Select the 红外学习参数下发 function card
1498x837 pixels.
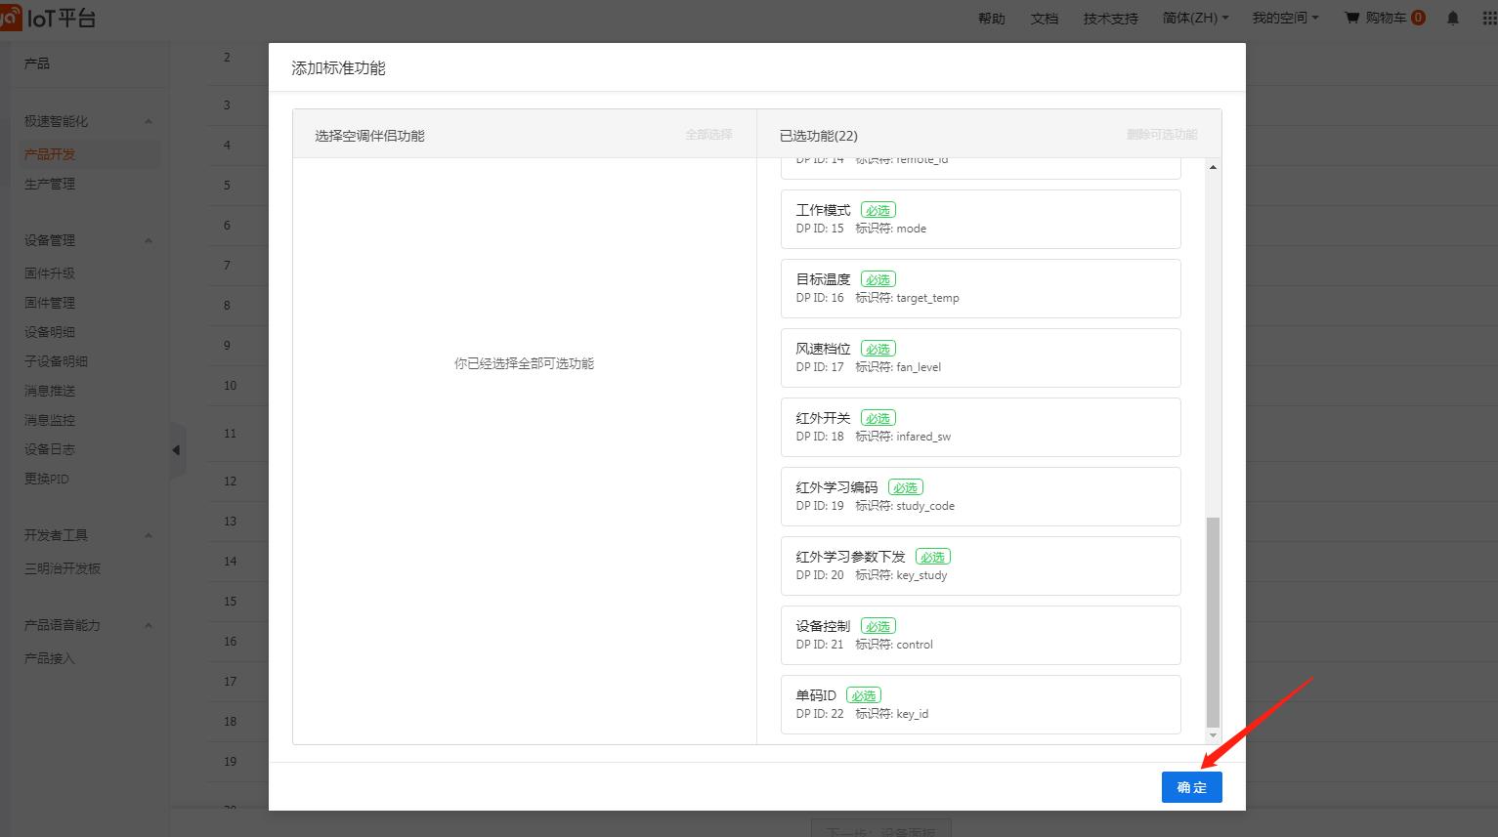[980, 565]
